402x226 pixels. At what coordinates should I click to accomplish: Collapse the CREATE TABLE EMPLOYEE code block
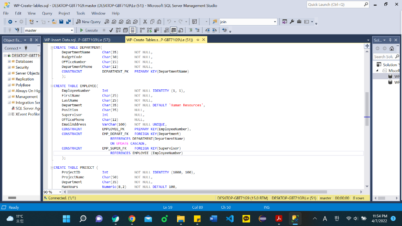pos(52,86)
